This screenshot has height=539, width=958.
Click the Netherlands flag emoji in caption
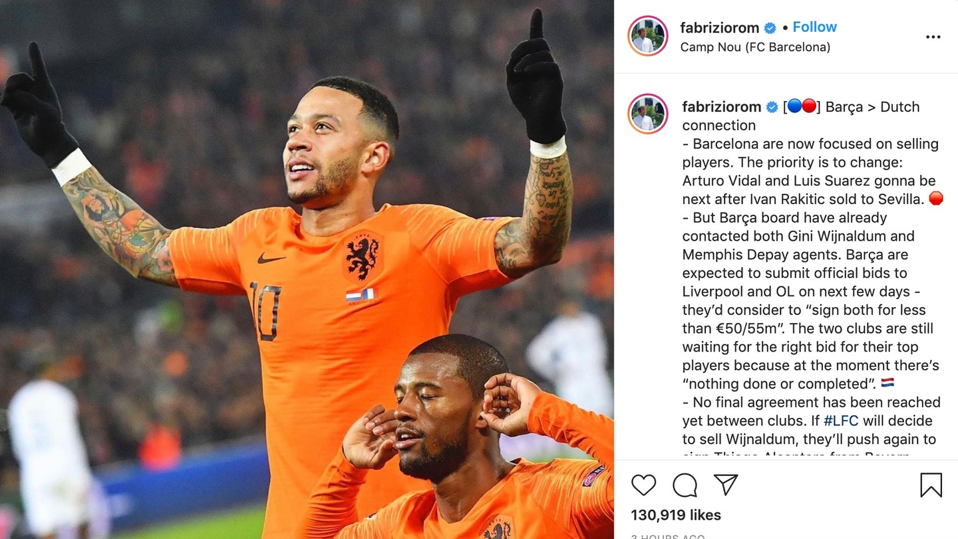[887, 383]
